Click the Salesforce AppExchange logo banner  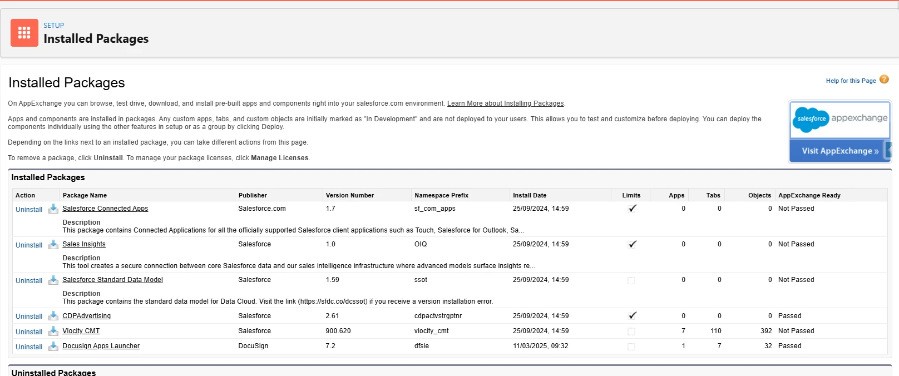click(x=840, y=119)
